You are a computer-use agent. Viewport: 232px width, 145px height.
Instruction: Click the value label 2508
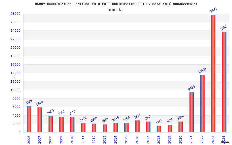click(180, 117)
